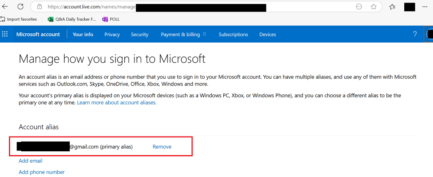This screenshot has width=433, height=177.
Task: Click the Add email link
Action: click(x=30, y=161)
